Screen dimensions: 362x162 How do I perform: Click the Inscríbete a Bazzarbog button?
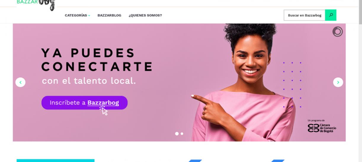tap(84, 103)
